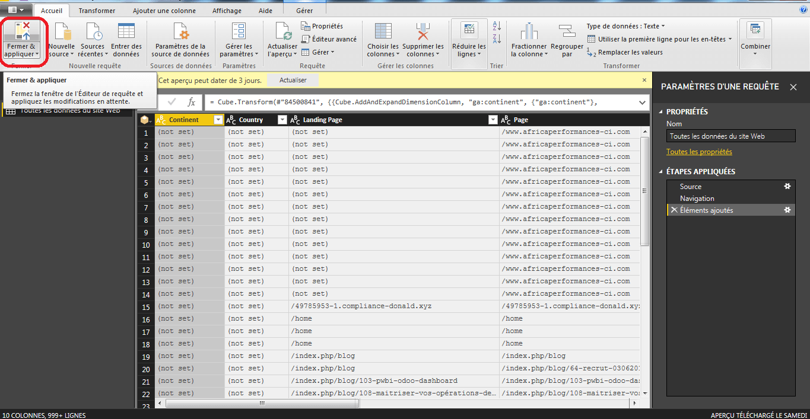Click the status text 10 COLONNES, 999+ LIGNES
The image size is (810, 419).
coord(44,415)
